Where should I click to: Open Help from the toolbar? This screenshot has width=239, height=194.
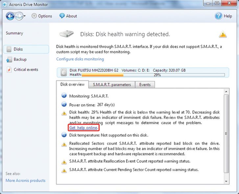(x=224, y=16)
